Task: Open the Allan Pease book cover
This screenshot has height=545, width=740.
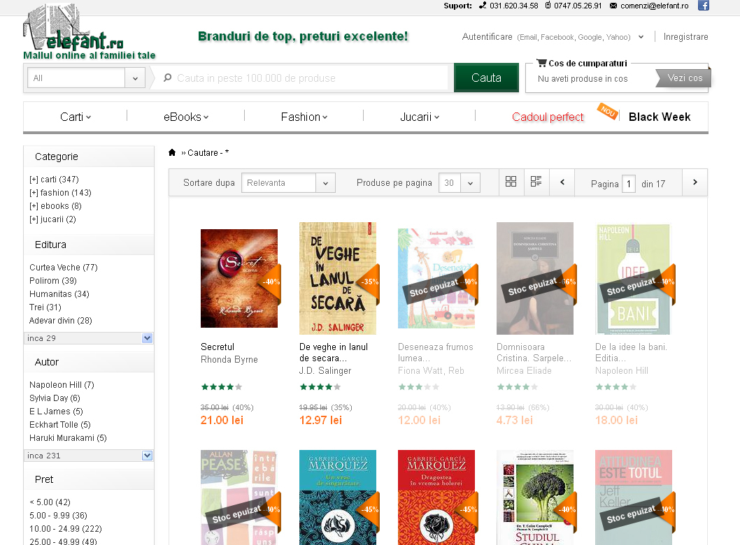Action: click(x=239, y=497)
